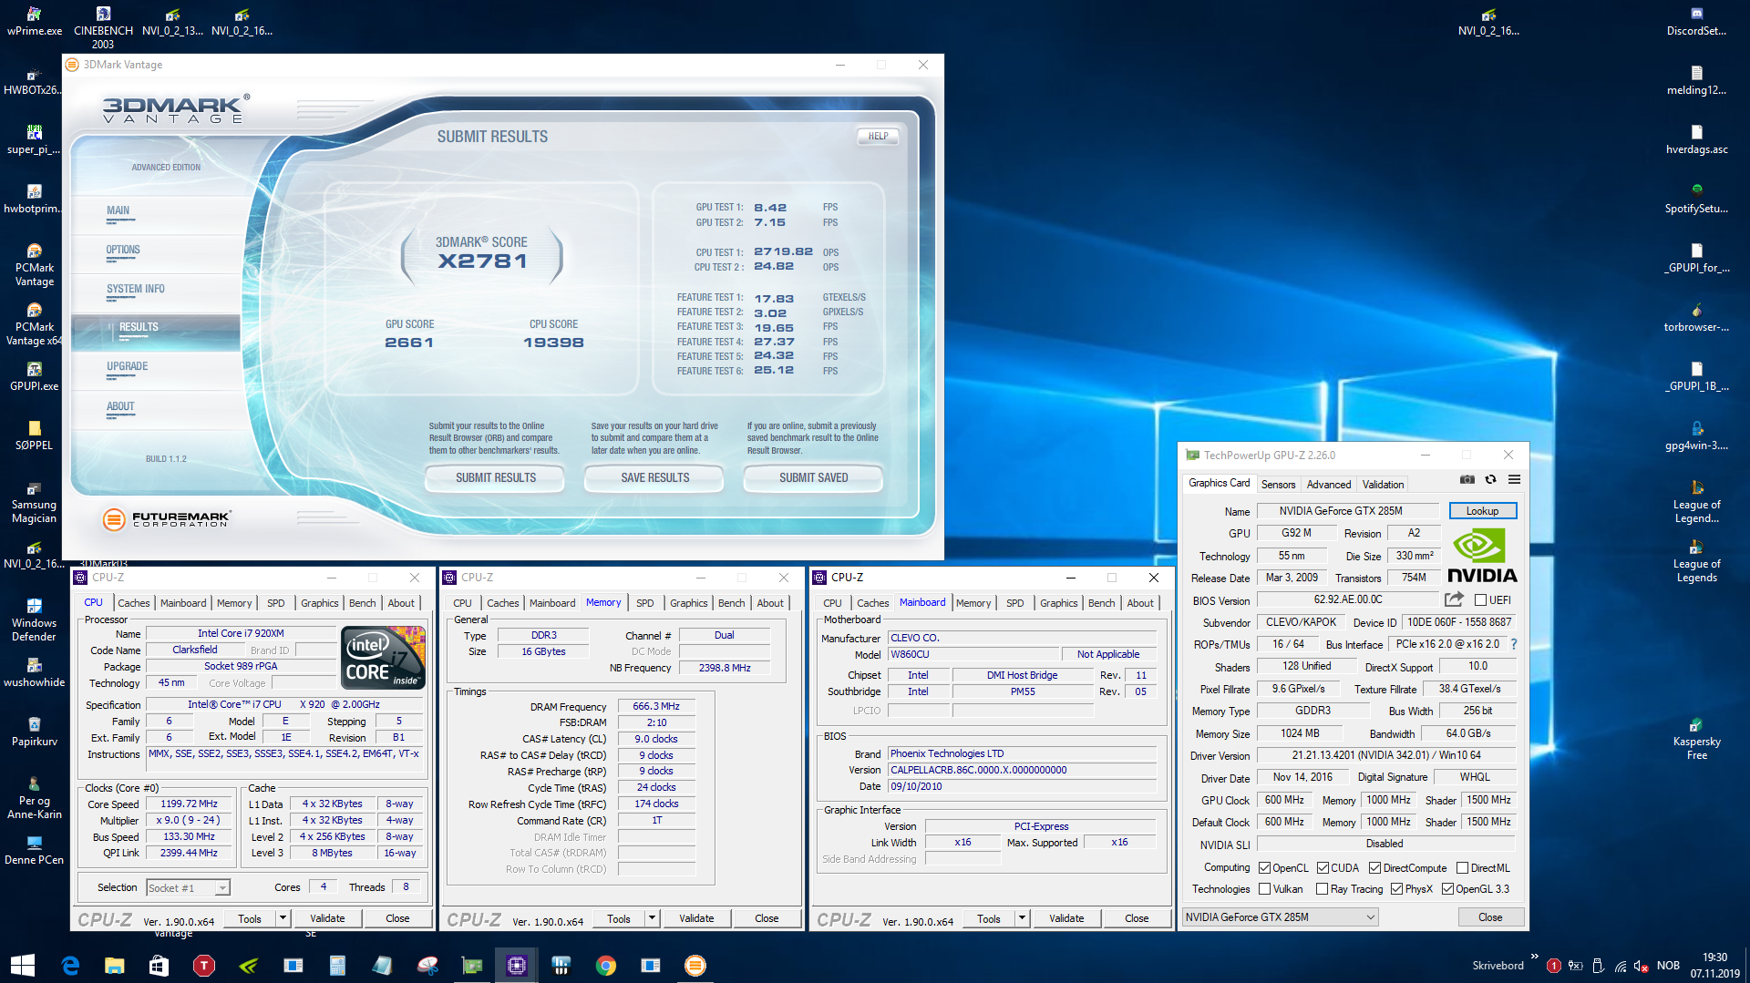
Task: Open the DiscordSetup desktop icon
Action: pyautogui.click(x=1696, y=21)
